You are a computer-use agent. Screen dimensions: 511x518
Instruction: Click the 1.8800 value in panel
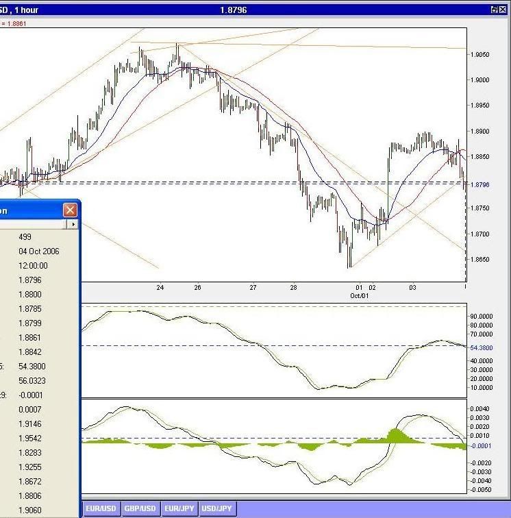point(30,295)
